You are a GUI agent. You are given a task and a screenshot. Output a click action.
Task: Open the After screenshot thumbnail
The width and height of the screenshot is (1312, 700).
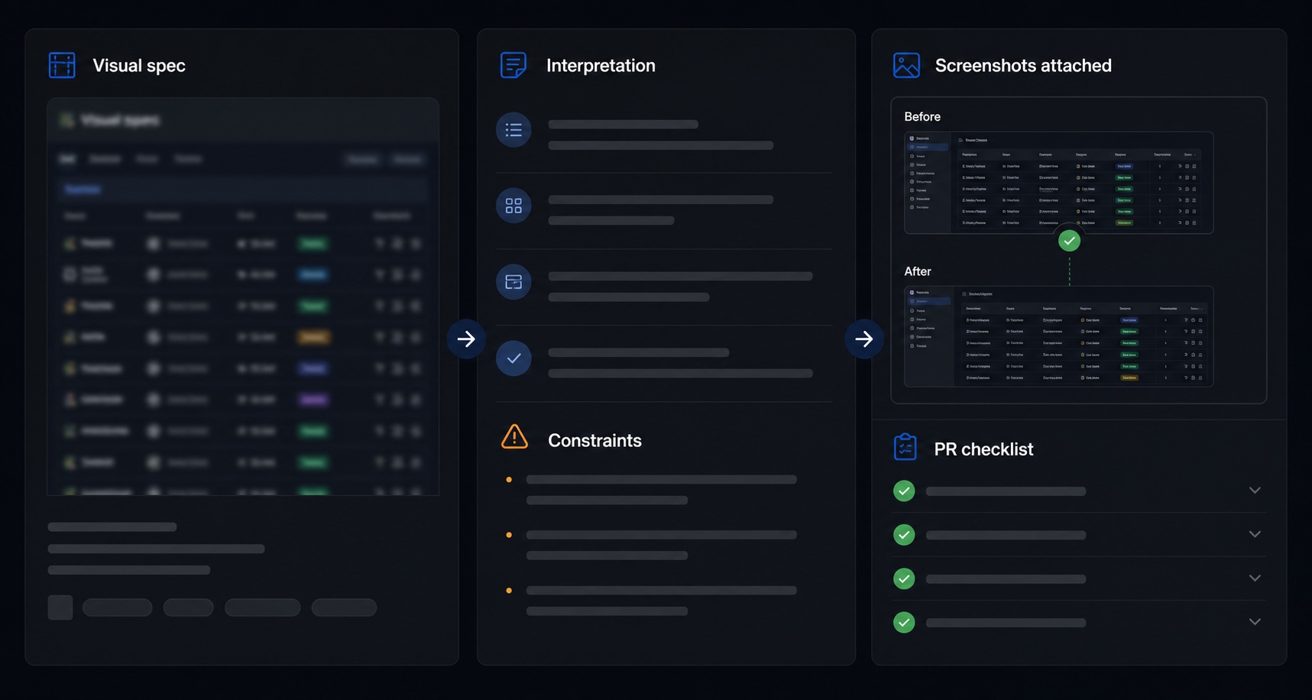1058,336
